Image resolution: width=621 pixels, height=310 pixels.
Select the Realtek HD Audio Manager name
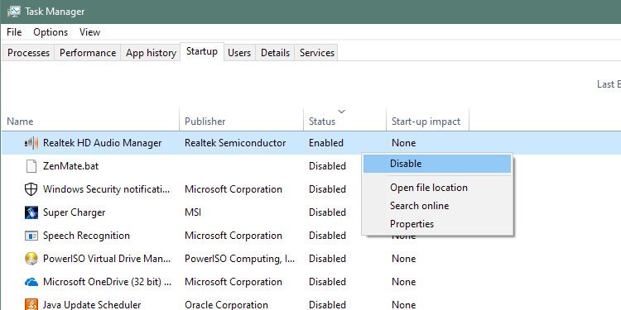[x=102, y=143]
